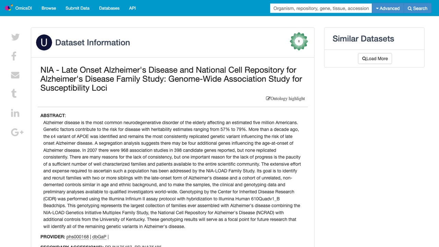439x247 pixels.
Task: Share dataset via email envelope icon
Action: 15,75
